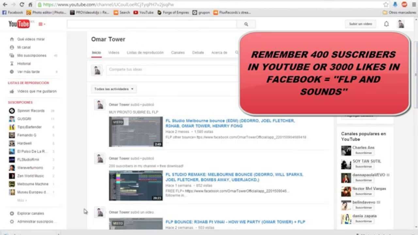Image resolution: width=418 pixels, height=235 pixels.
Task: Go back with the browser back arrow
Action: [5, 5]
